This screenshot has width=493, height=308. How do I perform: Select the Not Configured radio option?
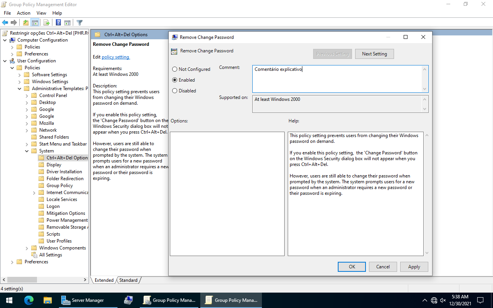point(175,69)
